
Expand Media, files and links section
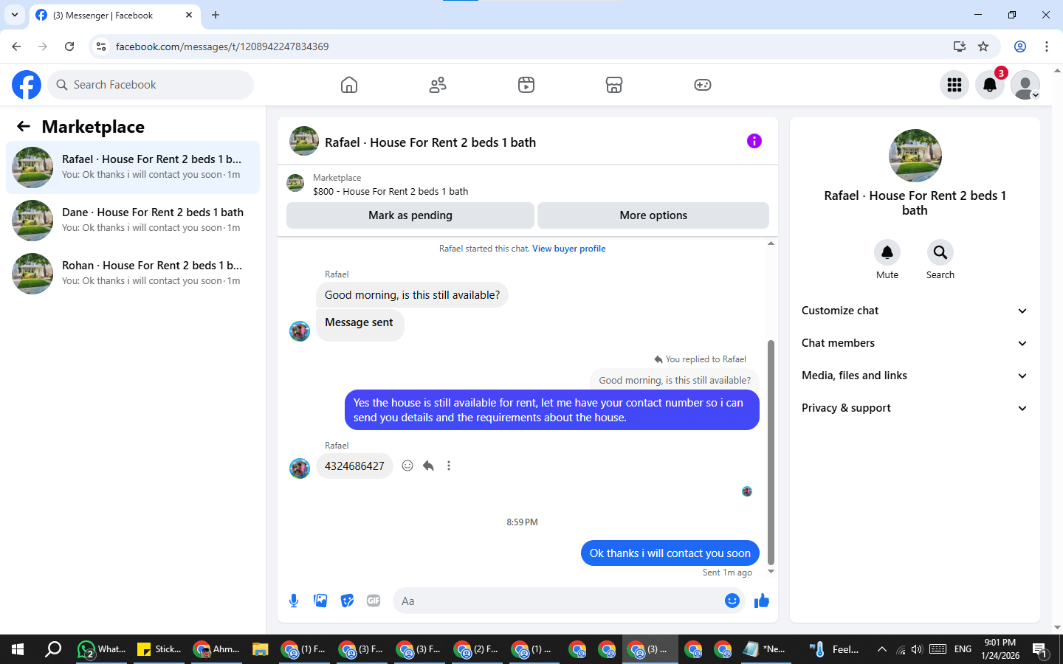coord(915,376)
